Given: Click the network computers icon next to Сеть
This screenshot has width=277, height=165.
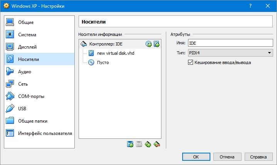Looking at the screenshot, I should click(x=10, y=84).
